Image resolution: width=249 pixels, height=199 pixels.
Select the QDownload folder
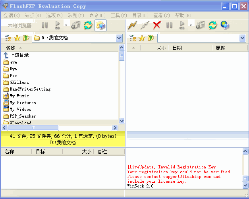[x=17, y=122]
